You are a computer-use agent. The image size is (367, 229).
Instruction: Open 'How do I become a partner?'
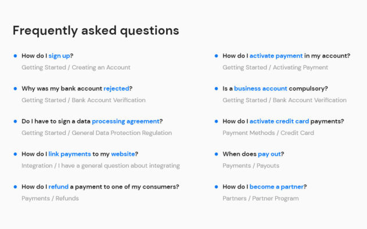(264, 187)
